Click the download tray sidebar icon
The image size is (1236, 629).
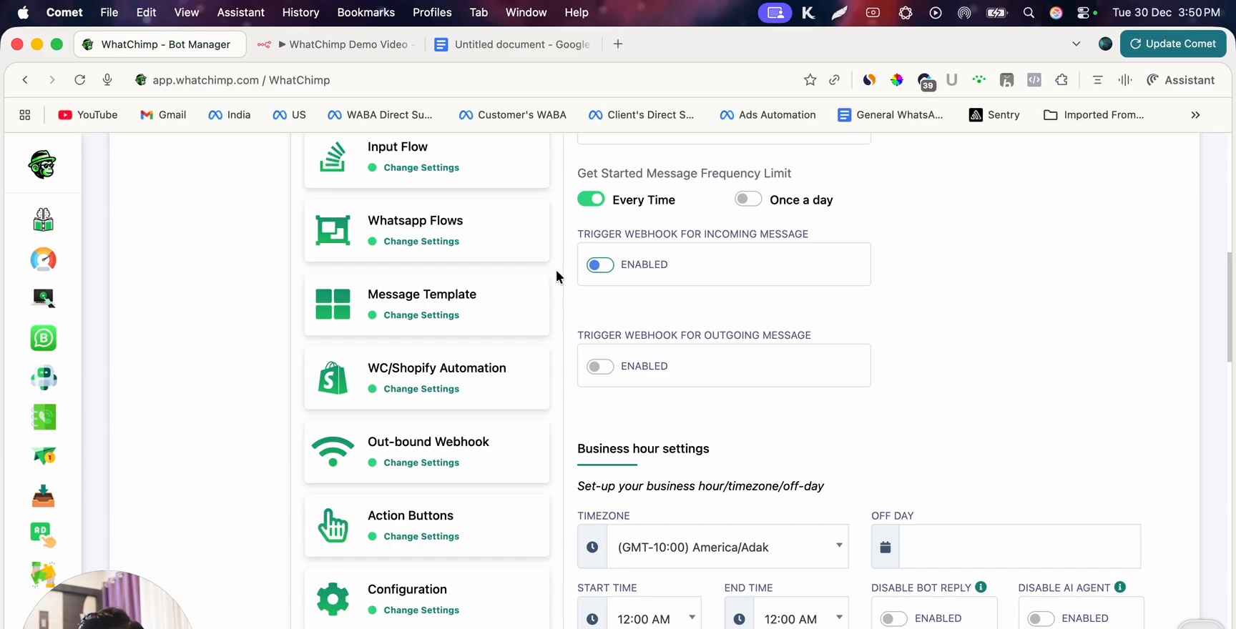(44, 496)
